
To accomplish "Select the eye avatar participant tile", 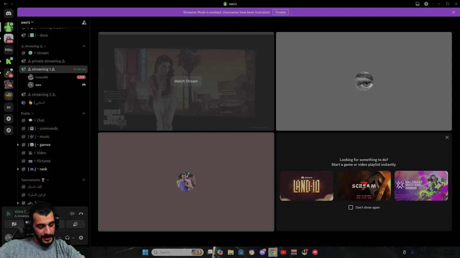I will point(364,81).
